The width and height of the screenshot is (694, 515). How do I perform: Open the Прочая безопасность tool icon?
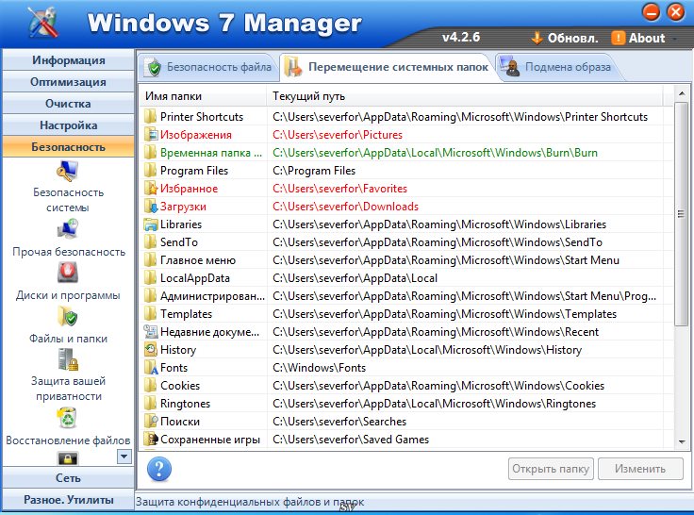tap(68, 229)
